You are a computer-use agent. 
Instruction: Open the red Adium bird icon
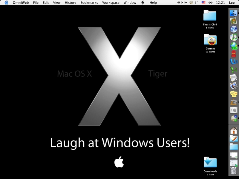click(233, 54)
